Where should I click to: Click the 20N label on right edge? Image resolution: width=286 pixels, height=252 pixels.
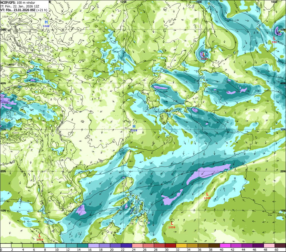(x=283, y=171)
